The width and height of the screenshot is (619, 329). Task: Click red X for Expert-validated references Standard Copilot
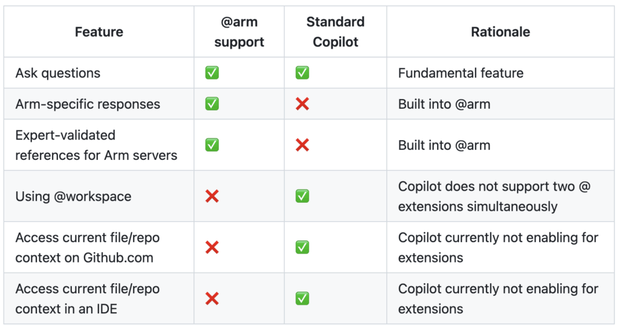tap(302, 145)
